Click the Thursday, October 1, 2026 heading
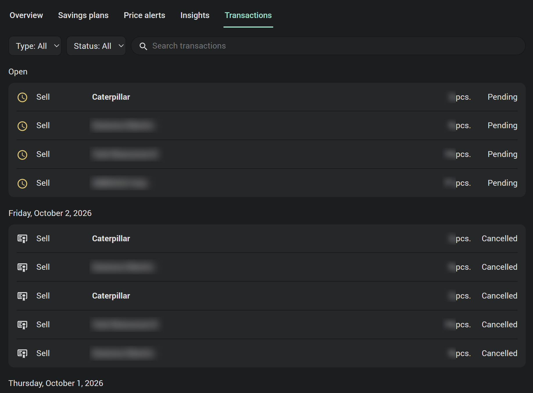Screen dimensions: 533x393 tap(56, 383)
